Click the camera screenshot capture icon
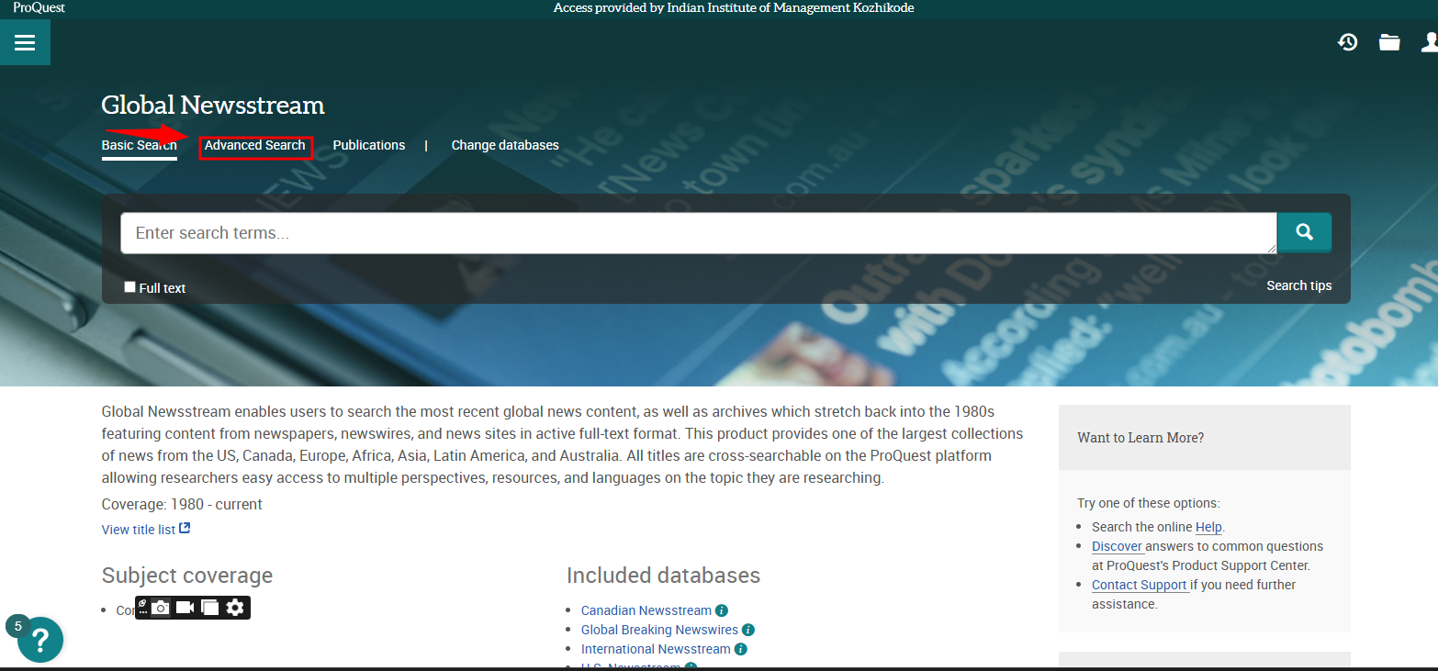The height and width of the screenshot is (671, 1438). pos(161,608)
